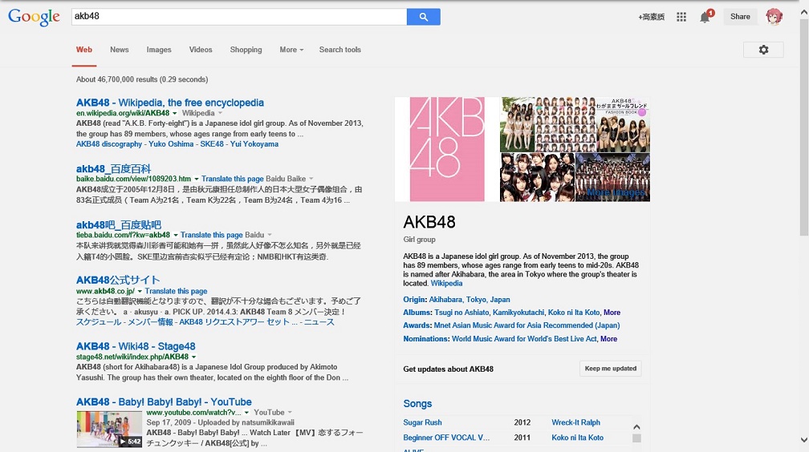809x452 pixels.
Task: Translate the baike.baidu.com page
Action: pos(233,179)
